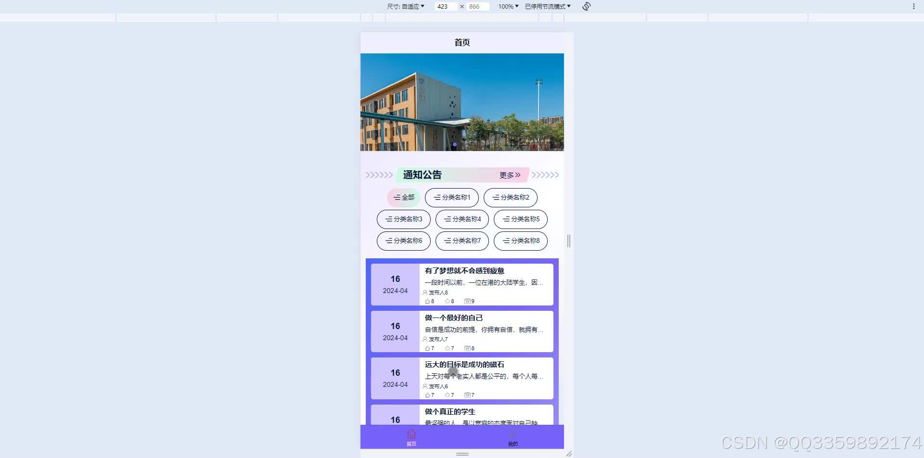Click date block of 远大的目标 post

pyautogui.click(x=395, y=378)
